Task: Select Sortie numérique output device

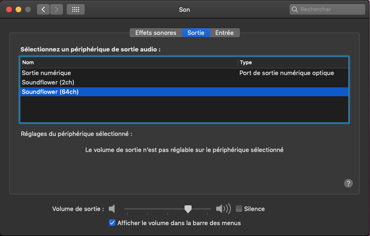Action: pos(46,73)
